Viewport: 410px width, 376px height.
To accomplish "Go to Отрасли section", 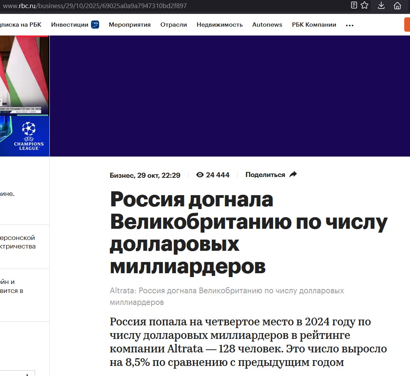I will click(174, 25).
